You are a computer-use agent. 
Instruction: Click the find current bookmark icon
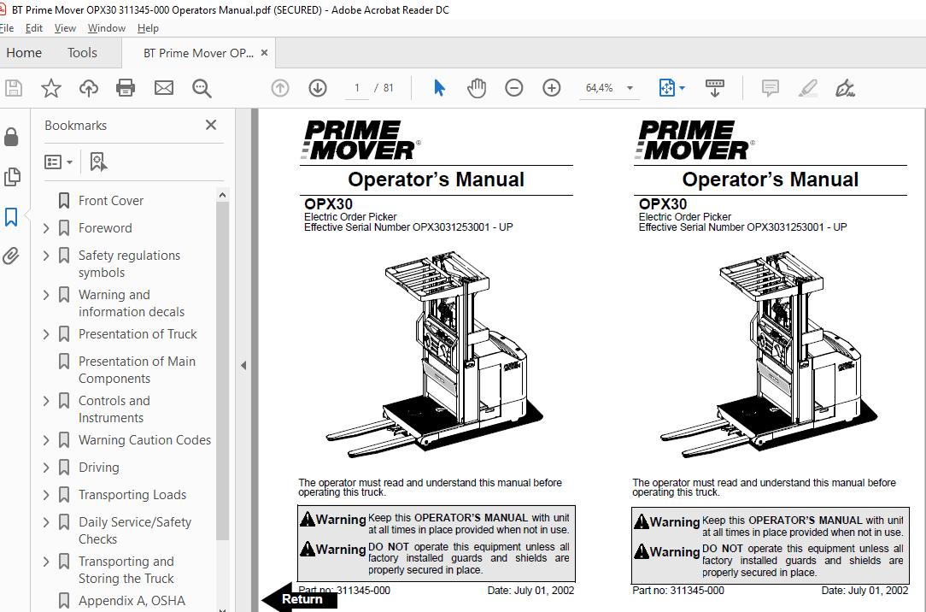pos(97,162)
